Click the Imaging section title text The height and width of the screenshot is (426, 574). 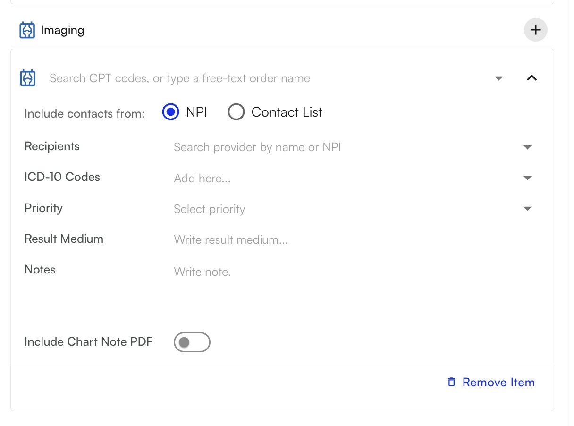click(x=62, y=30)
